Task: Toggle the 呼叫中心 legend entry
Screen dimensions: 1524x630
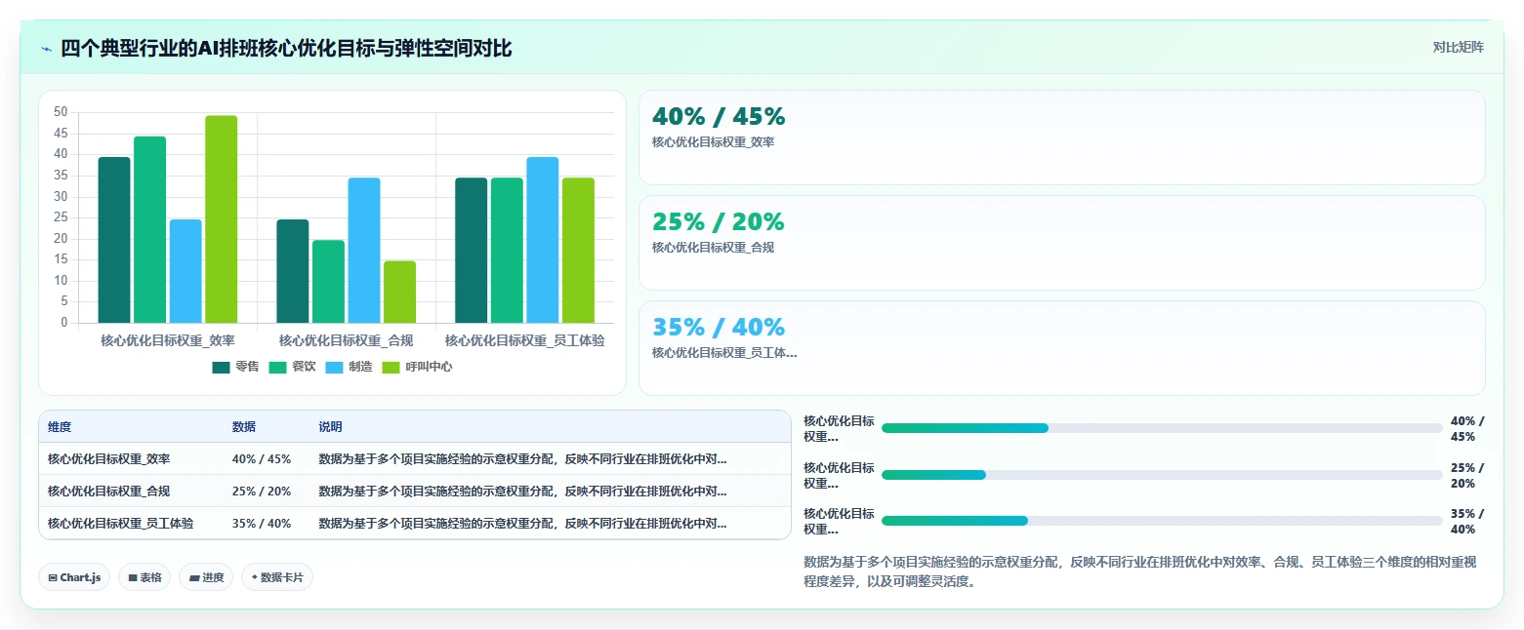Action: [x=417, y=367]
